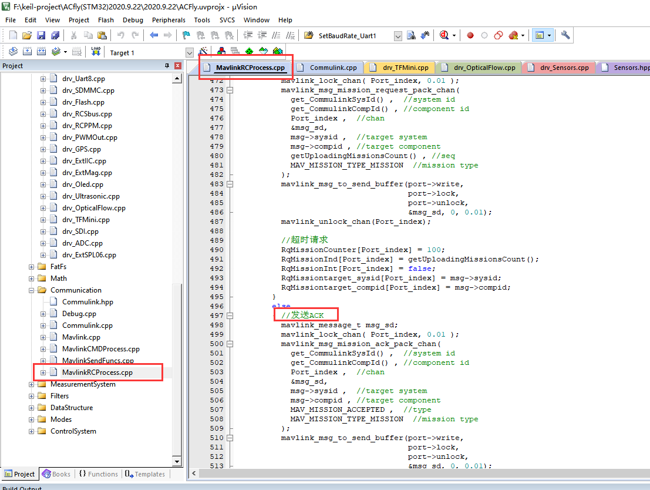Build target icon
This screenshot has width=650, height=490.
[x=27, y=52]
